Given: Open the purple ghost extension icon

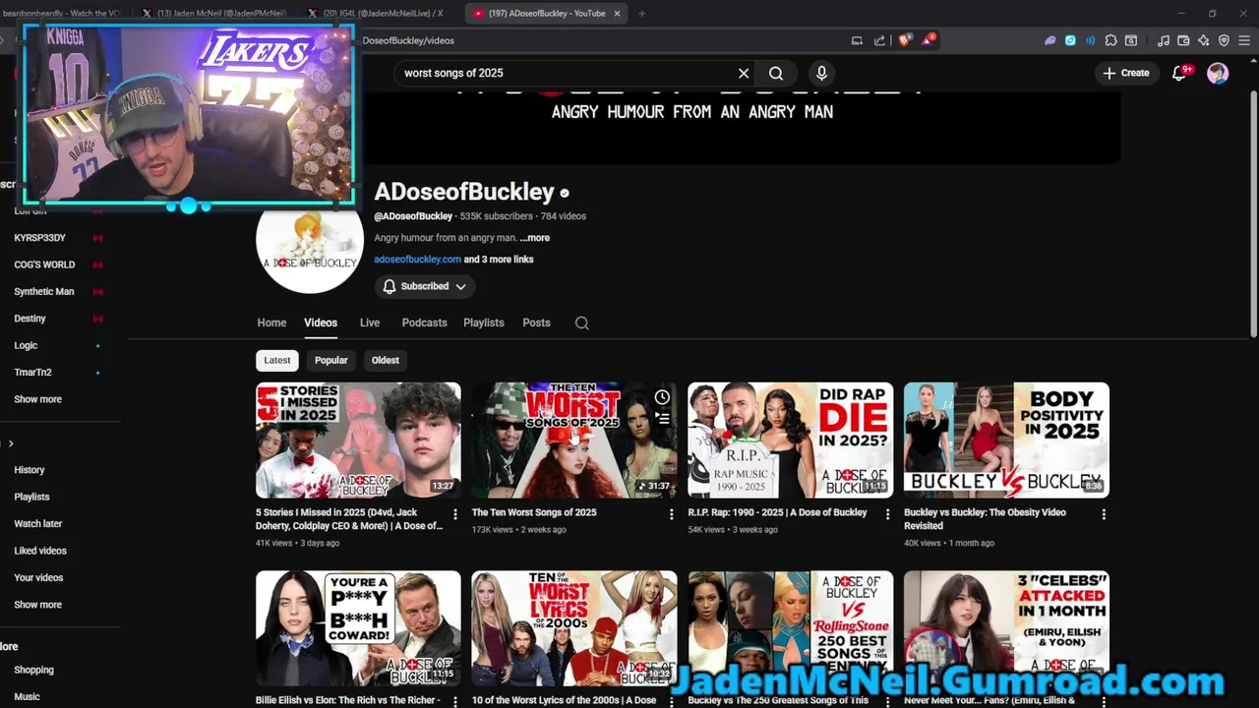Looking at the screenshot, I should coord(1049,40).
